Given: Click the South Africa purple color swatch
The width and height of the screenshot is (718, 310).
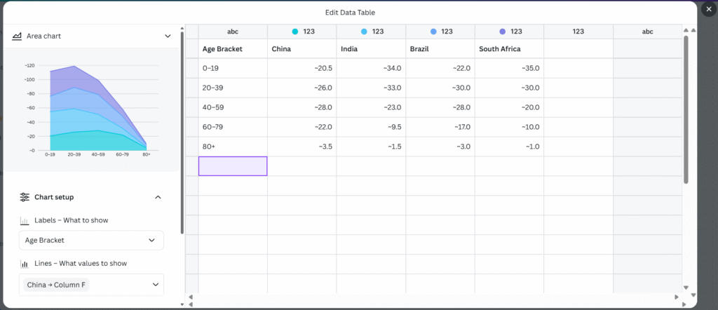Looking at the screenshot, I should pyautogui.click(x=503, y=32).
